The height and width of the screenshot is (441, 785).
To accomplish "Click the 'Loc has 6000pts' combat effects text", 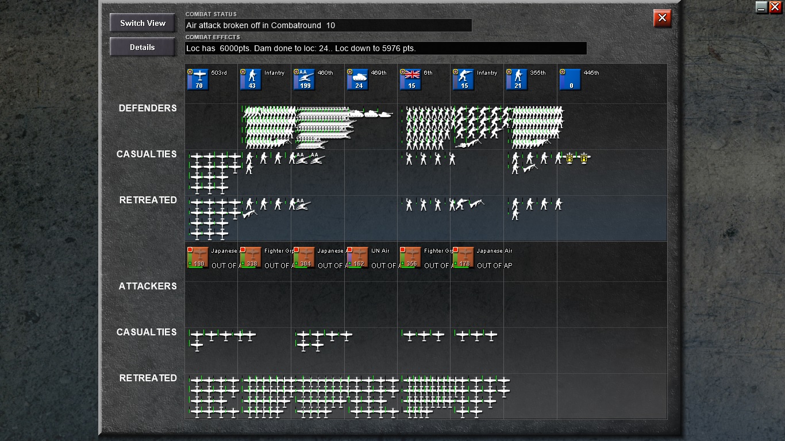I will (x=301, y=48).
